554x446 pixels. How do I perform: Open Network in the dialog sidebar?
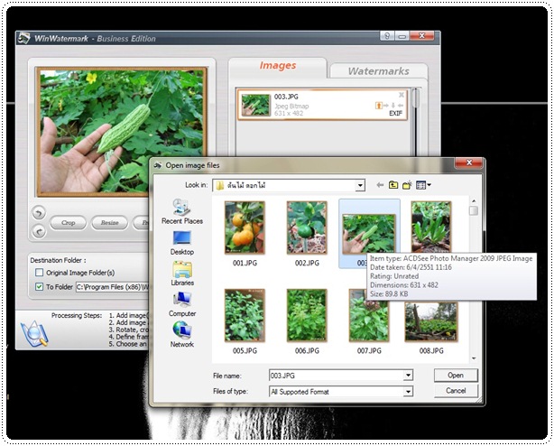point(182,335)
